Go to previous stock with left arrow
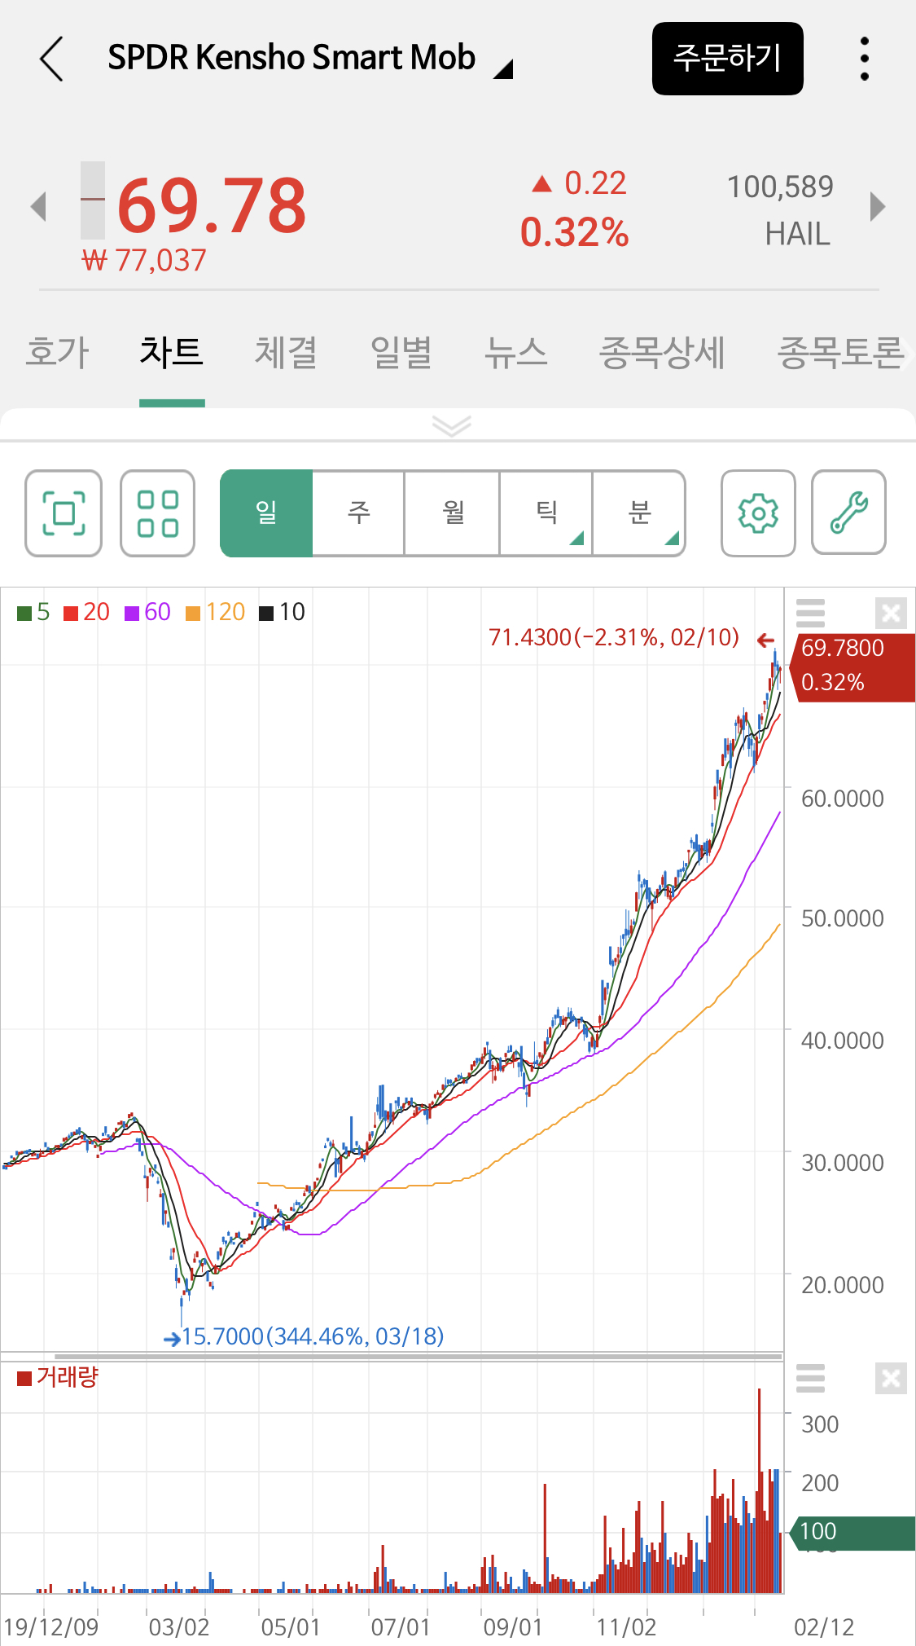Image resolution: width=916 pixels, height=1646 pixels. [x=37, y=206]
